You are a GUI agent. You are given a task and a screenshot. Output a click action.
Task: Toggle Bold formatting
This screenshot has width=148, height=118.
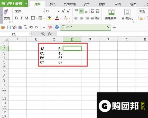pos(16,18)
